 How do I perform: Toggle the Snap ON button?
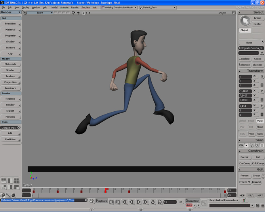click(241, 145)
